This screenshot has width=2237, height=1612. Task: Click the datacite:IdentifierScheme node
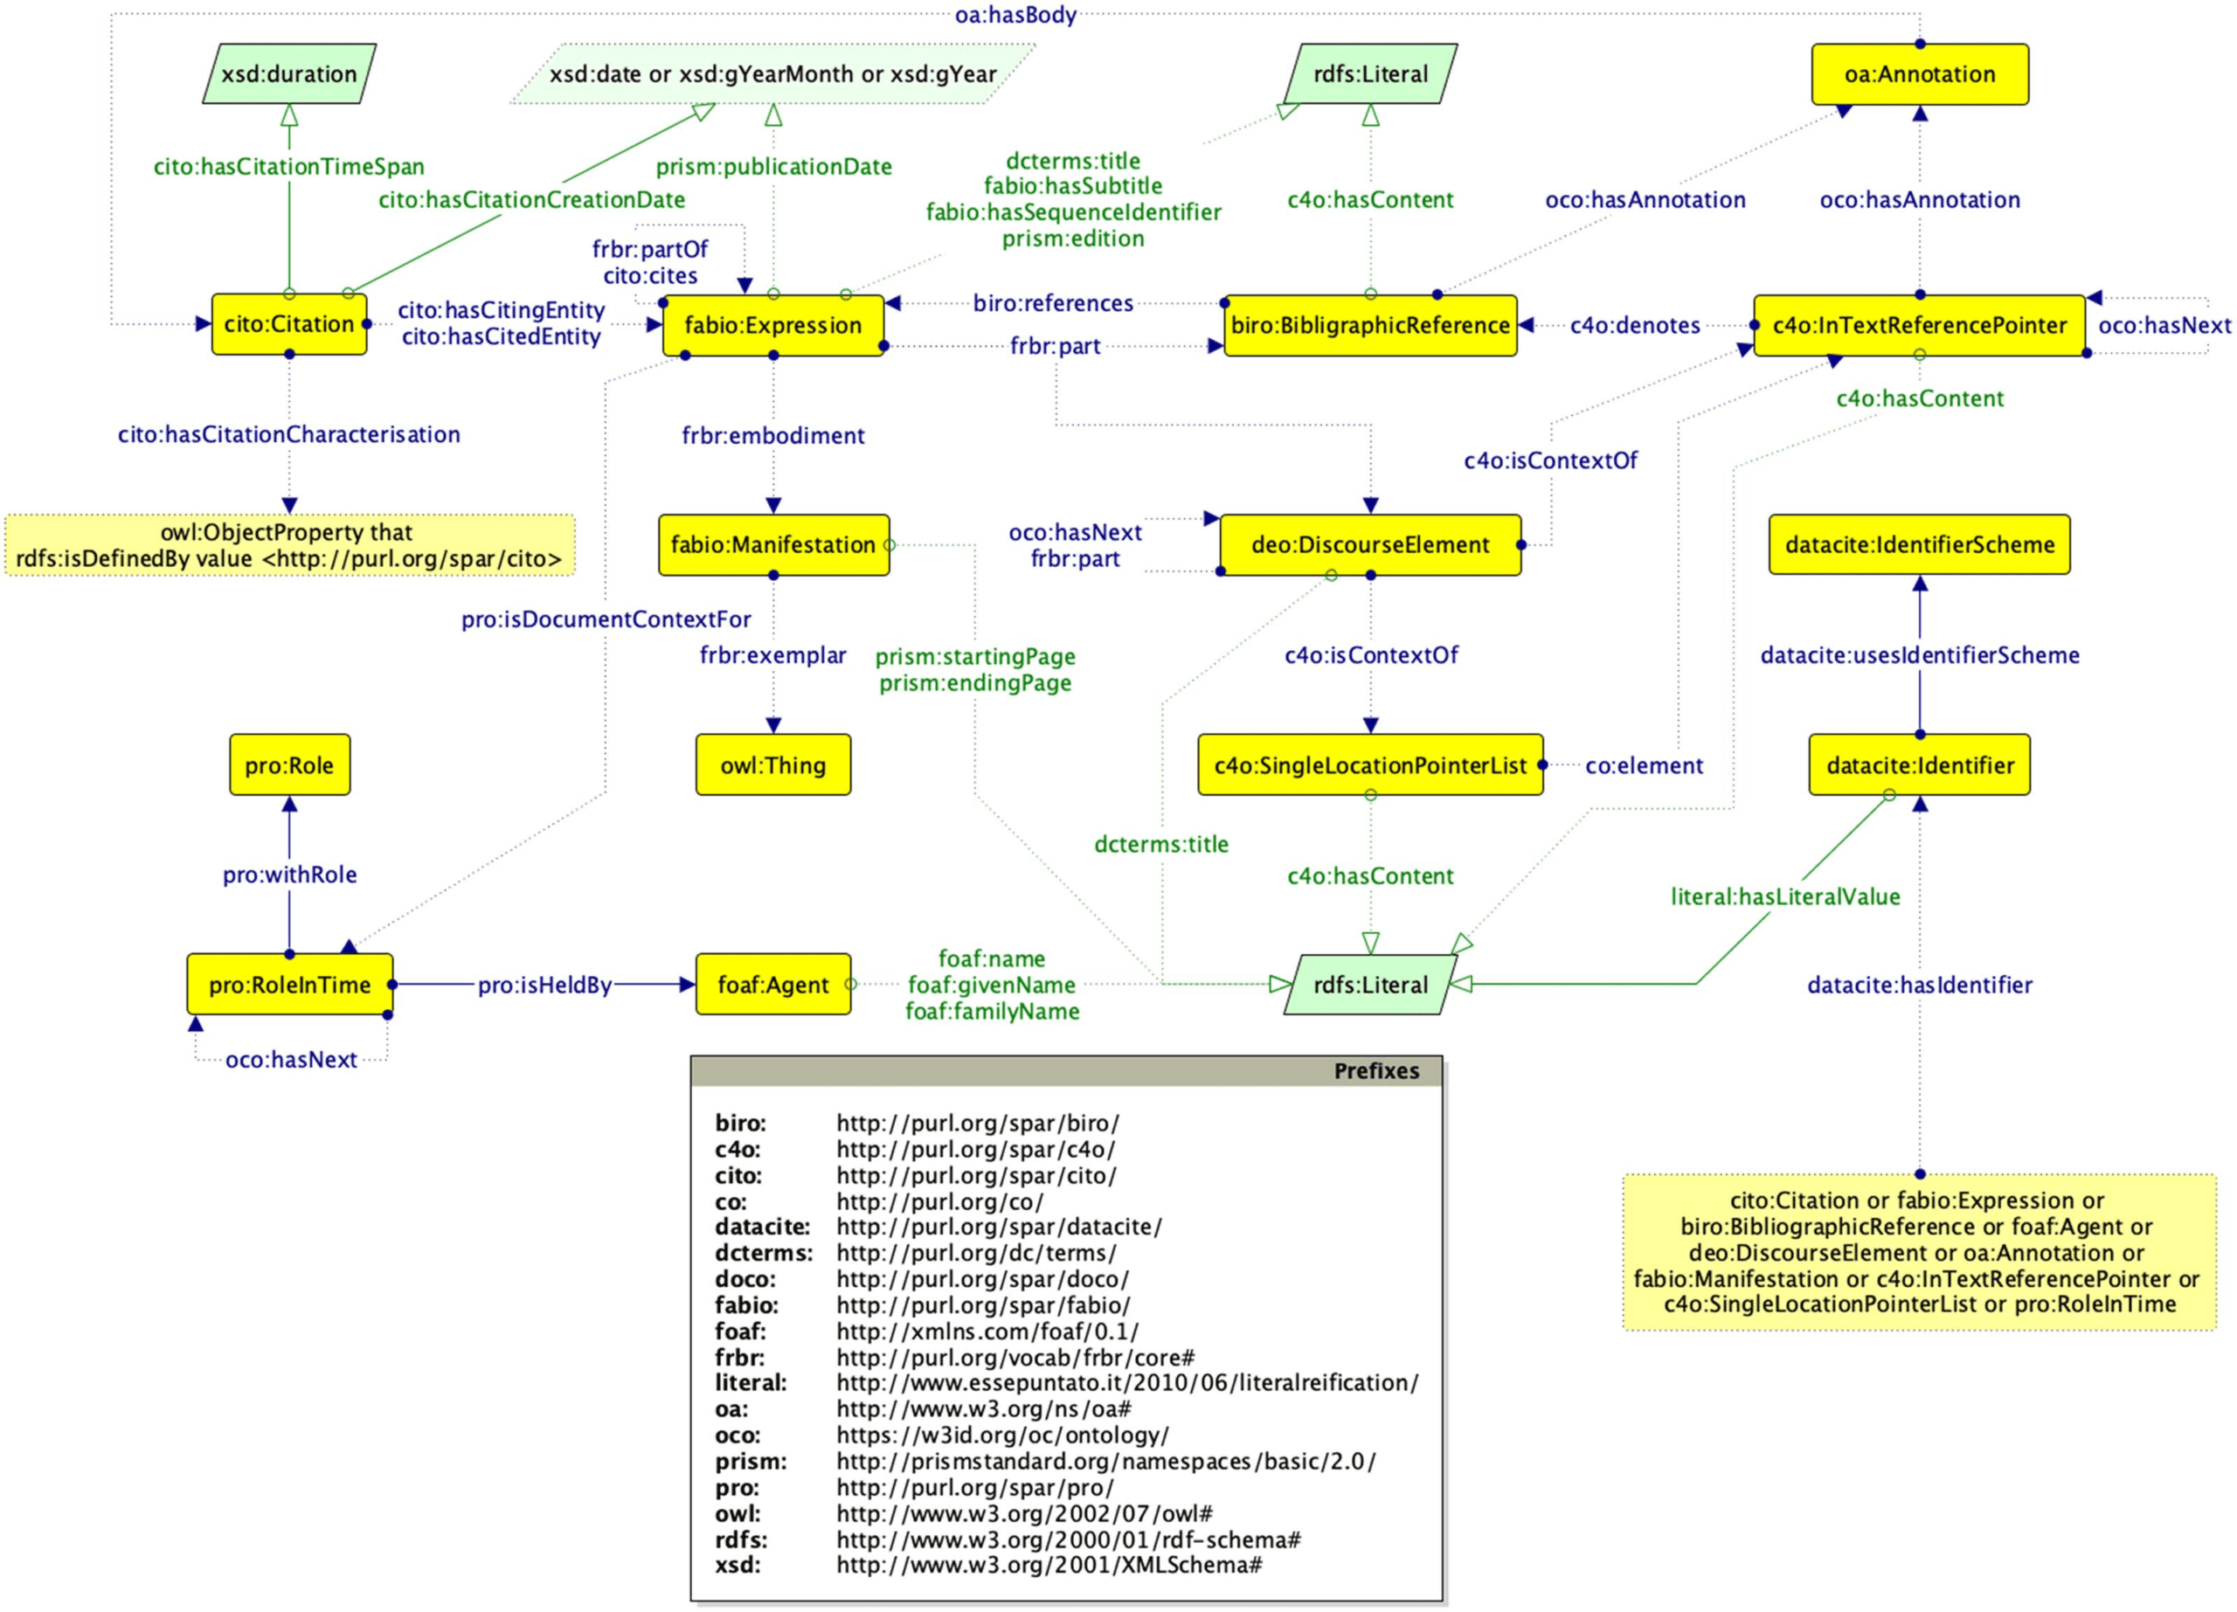pyautogui.click(x=1920, y=544)
